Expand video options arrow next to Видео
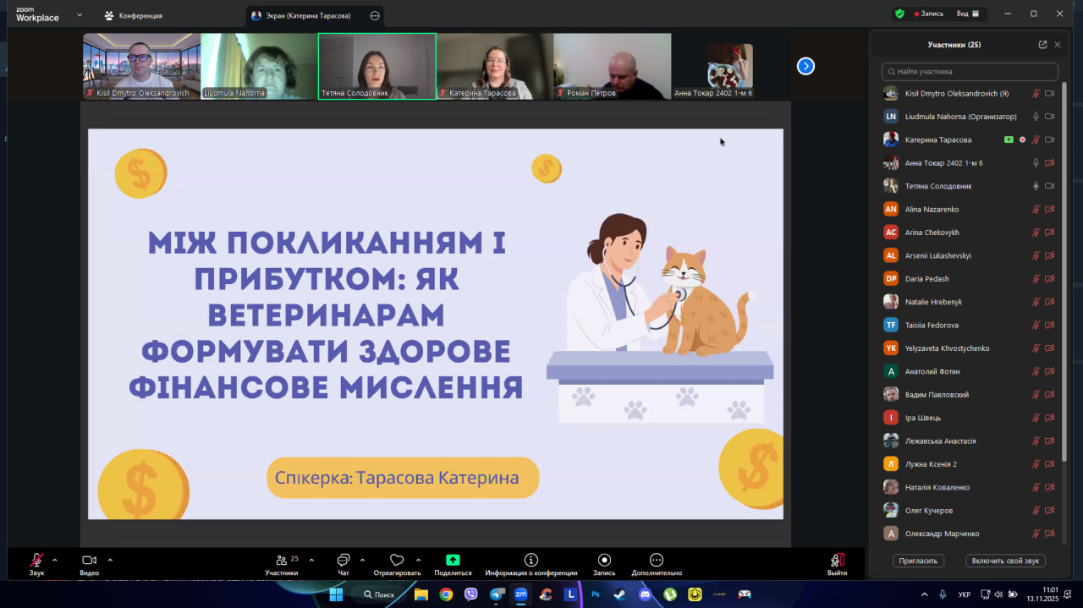The width and height of the screenshot is (1083, 608). point(110,560)
